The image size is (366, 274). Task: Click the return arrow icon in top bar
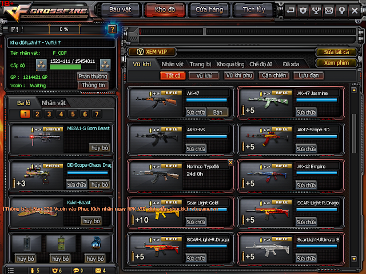[x=291, y=10]
